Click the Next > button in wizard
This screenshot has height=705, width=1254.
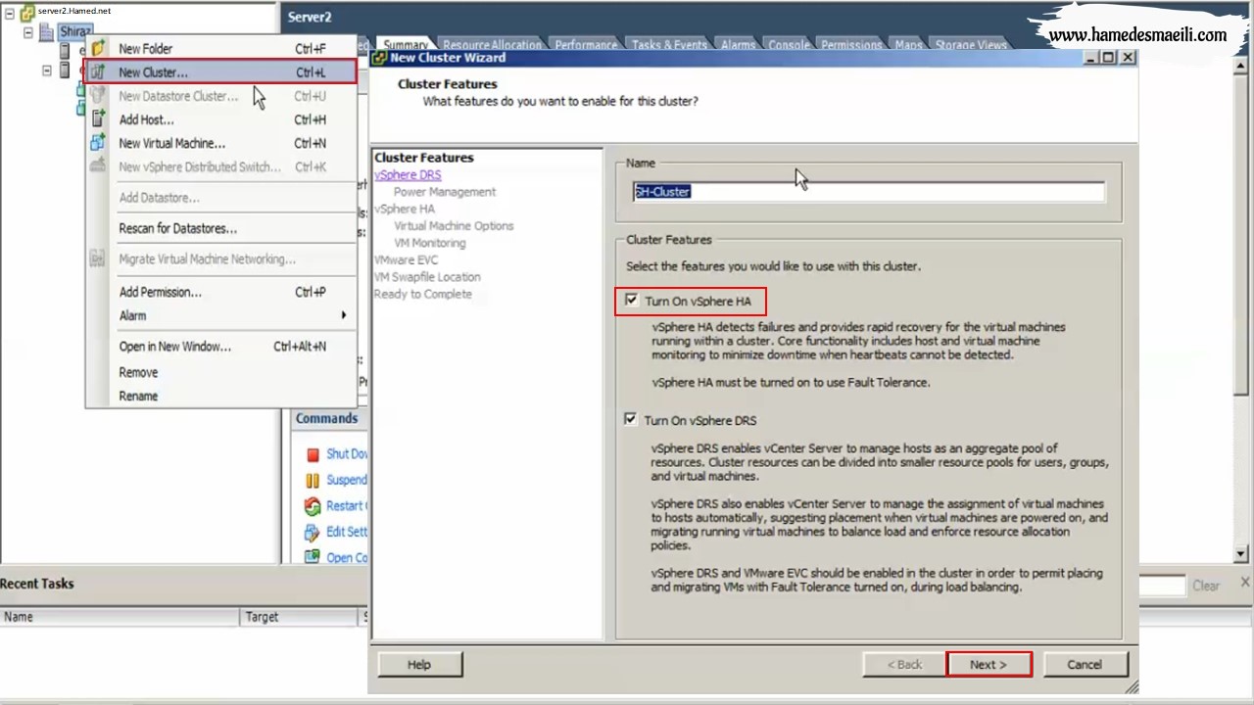989,664
